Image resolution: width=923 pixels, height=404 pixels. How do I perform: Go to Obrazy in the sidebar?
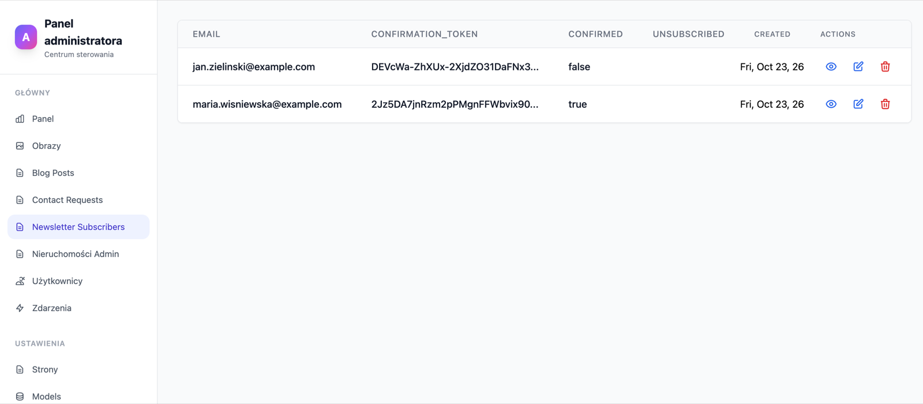point(78,146)
